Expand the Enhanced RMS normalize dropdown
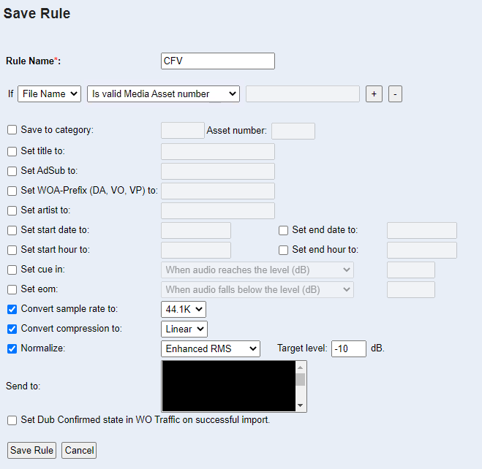This screenshot has height=469, width=482. coord(211,348)
